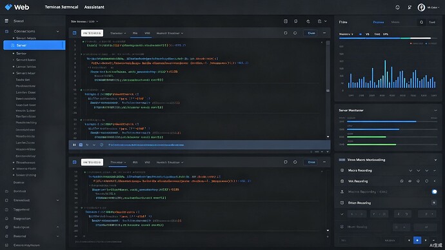Click the last green Server Monitor bar

(x=371, y=145)
